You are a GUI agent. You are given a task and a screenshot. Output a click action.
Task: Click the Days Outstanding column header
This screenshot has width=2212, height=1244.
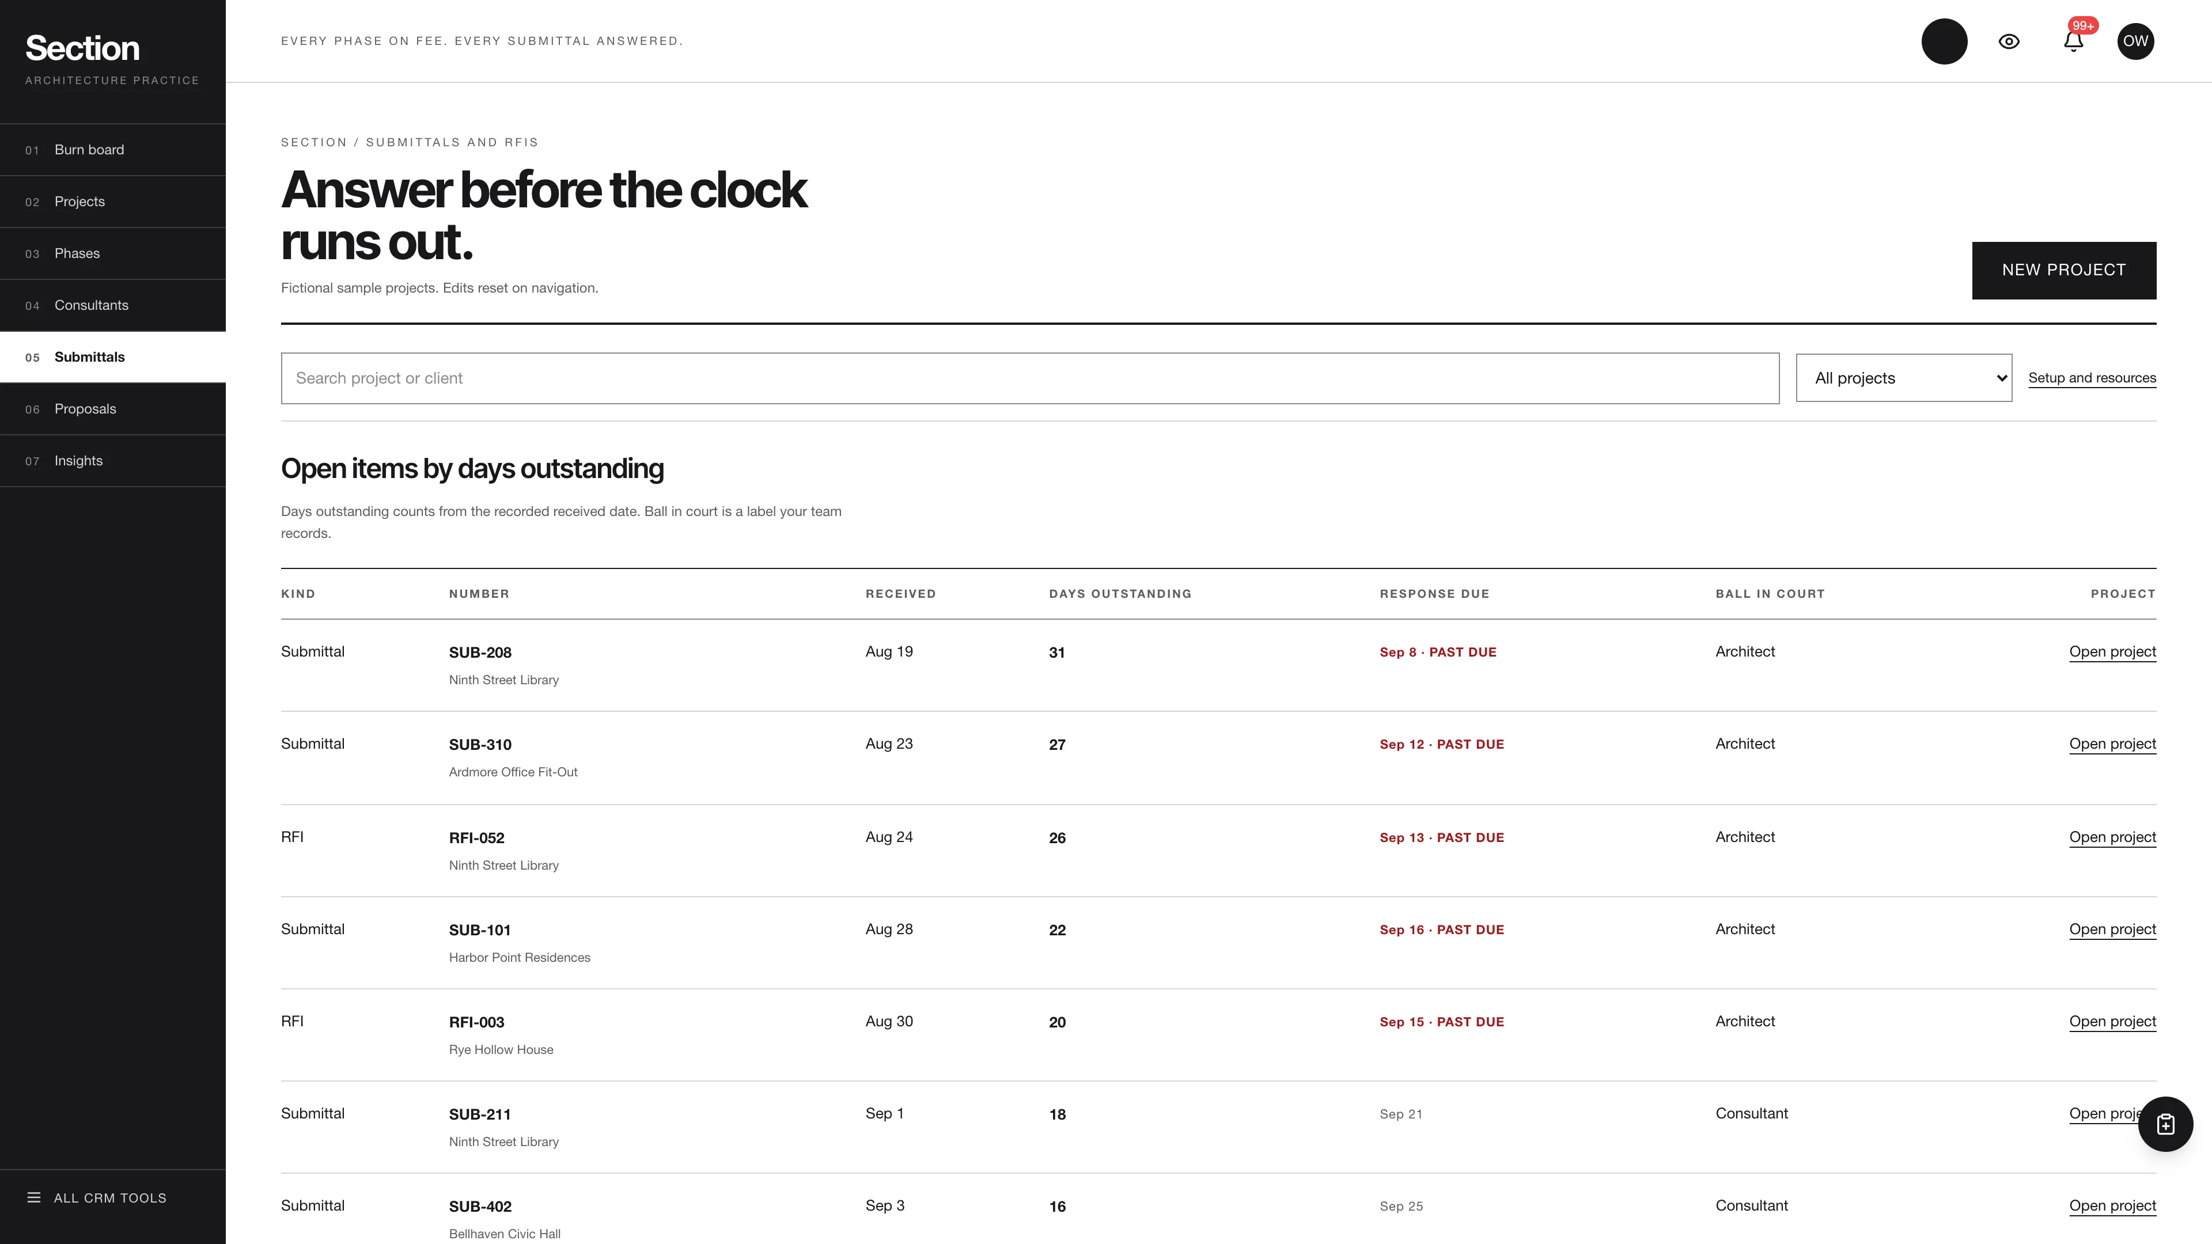pos(1120,594)
